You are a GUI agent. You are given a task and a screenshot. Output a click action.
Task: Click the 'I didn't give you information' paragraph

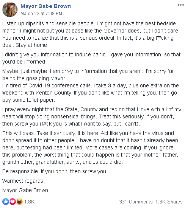[x=91, y=58]
